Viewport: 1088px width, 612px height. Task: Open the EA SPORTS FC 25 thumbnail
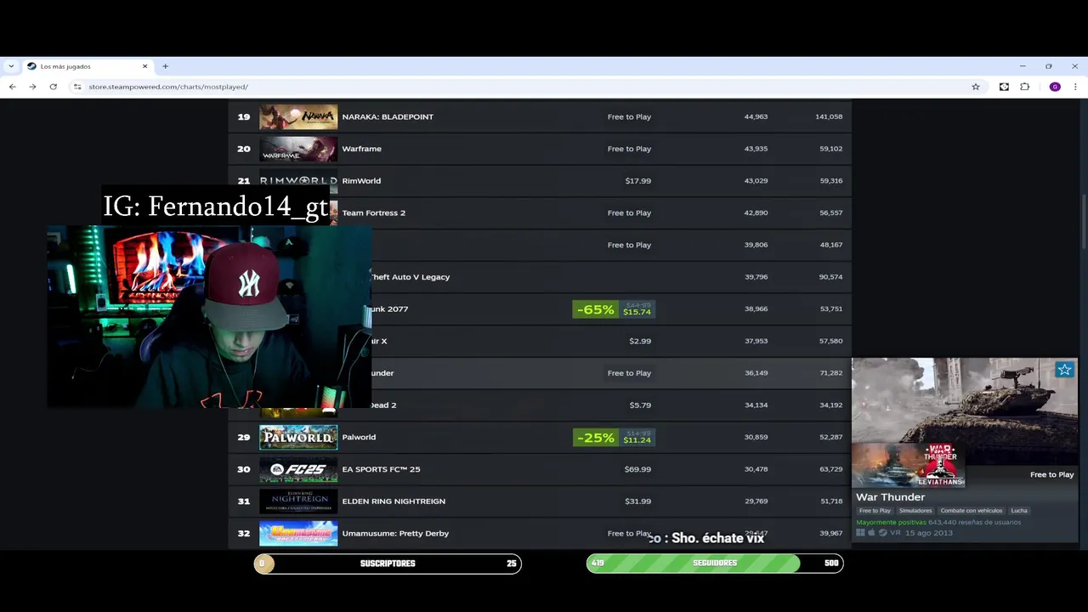click(x=298, y=469)
